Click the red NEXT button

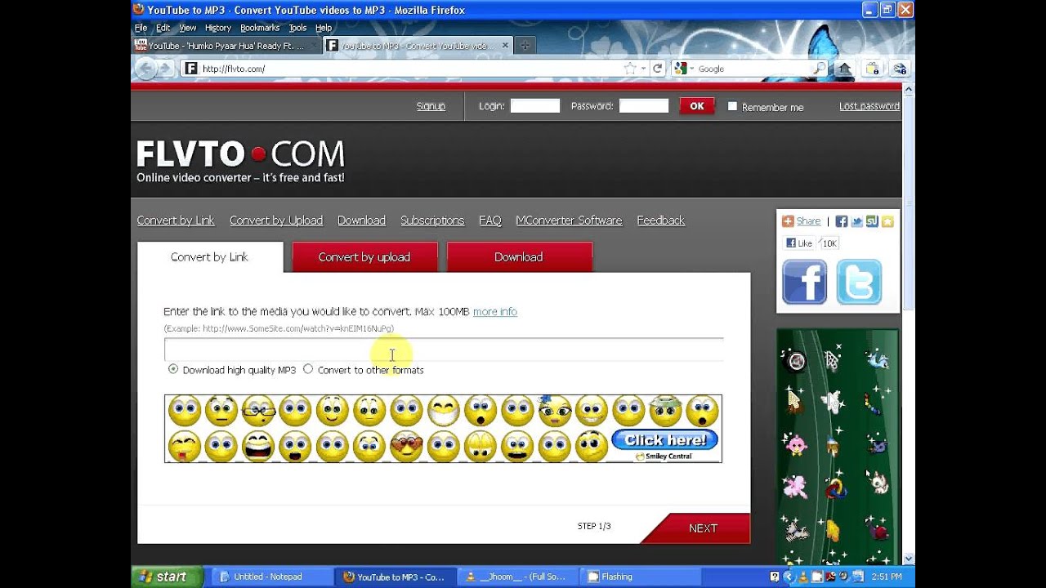702,528
